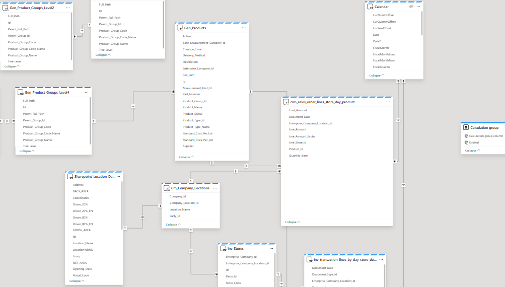Image resolution: width=505 pixels, height=287 pixels.
Task: Select Parent_Group_Id field in Gen_Product_Groups_Level4
Action: pos(34,120)
